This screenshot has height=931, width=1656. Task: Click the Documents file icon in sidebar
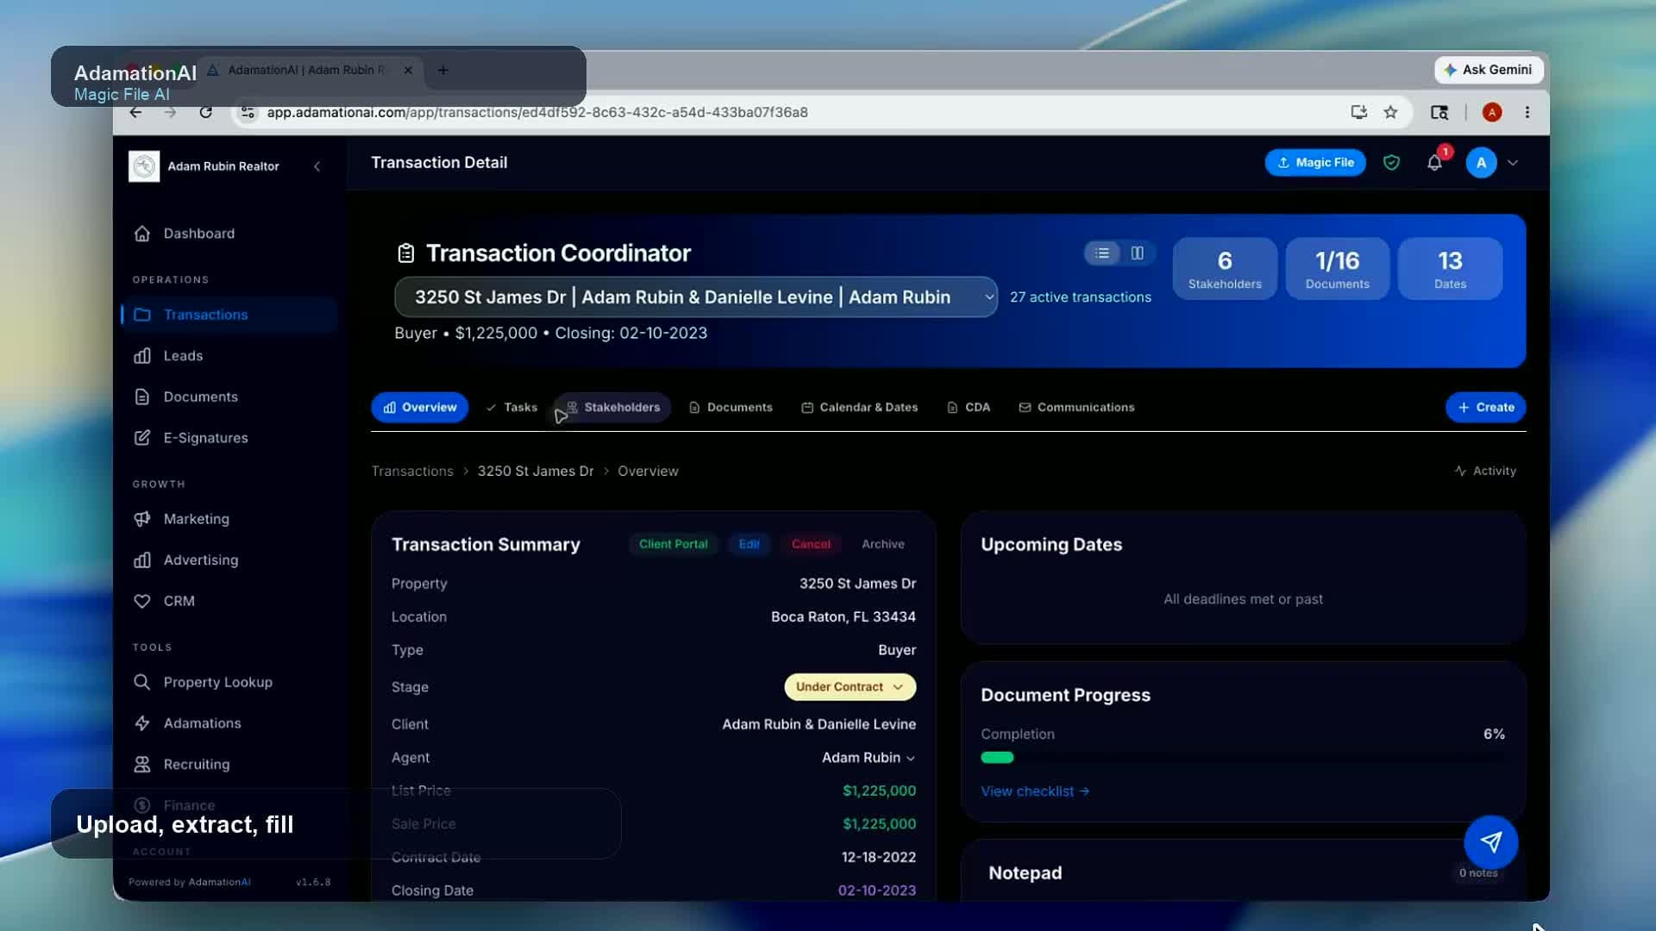(142, 397)
